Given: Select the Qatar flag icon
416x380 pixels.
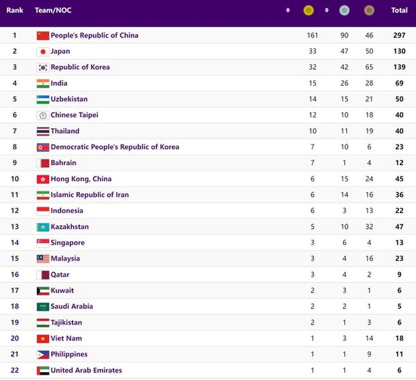Looking at the screenshot, I should pos(43,275).
